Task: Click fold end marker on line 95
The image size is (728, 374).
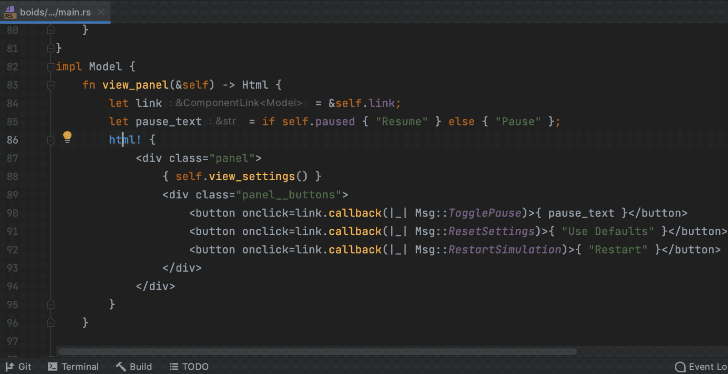Action: click(x=51, y=304)
